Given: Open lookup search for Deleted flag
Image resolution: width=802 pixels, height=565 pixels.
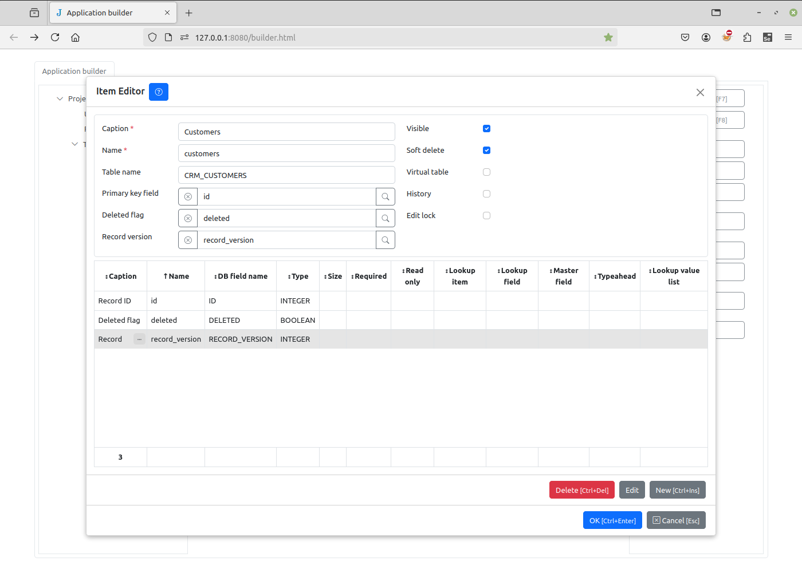Looking at the screenshot, I should (386, 219).
